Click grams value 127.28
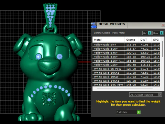The height and width of the screenshot is (124, 165). click(131, 81)
